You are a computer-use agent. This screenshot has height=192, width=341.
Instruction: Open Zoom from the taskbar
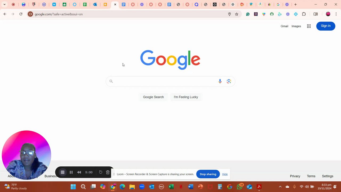pos(142,187)
